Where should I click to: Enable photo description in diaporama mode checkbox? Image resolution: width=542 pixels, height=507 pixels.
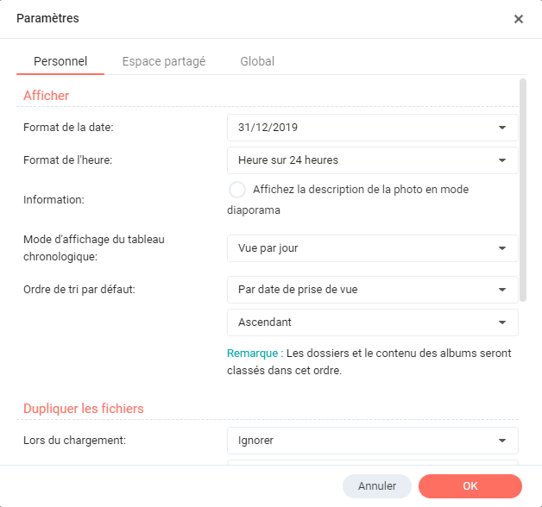(236, 190)
